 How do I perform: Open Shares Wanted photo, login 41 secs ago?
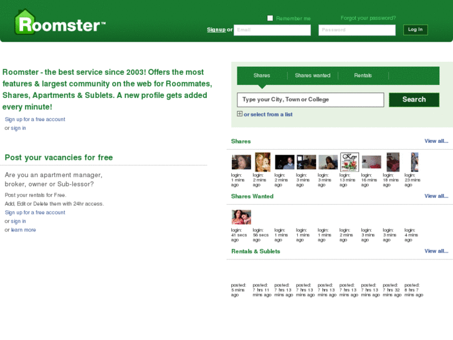coord(241,217)
